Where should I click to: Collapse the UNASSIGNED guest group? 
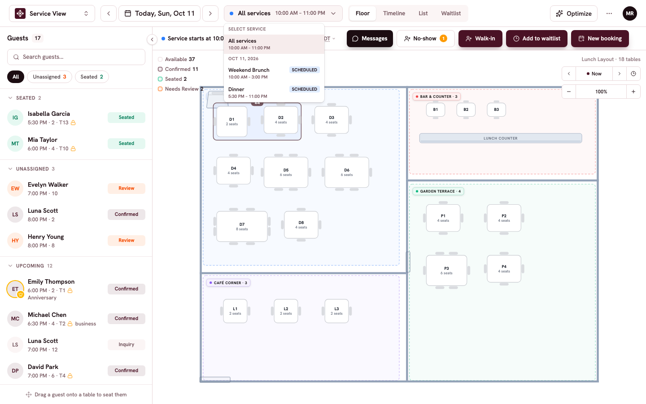click(x=10, y=169)
